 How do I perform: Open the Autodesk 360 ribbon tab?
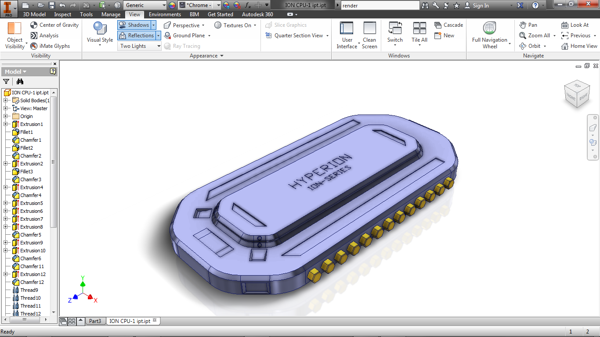[x=257, y=14]
